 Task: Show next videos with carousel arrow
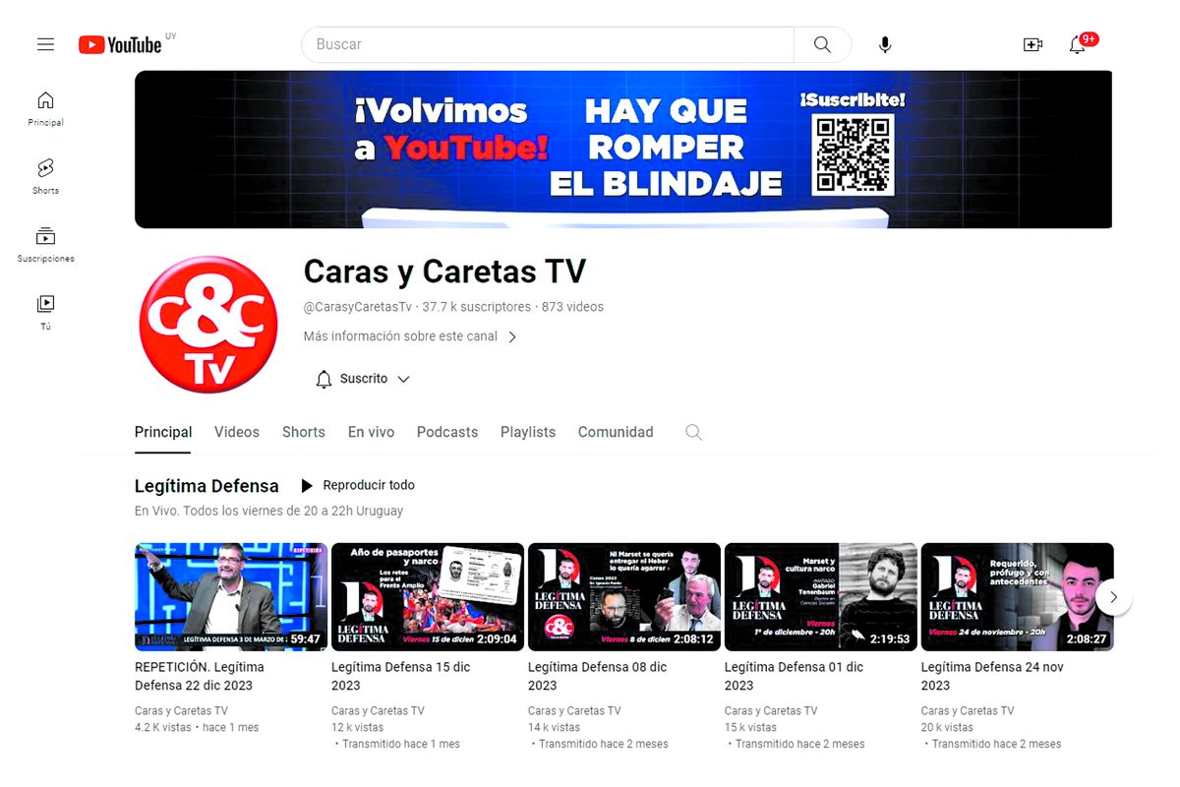point(1113,596)
